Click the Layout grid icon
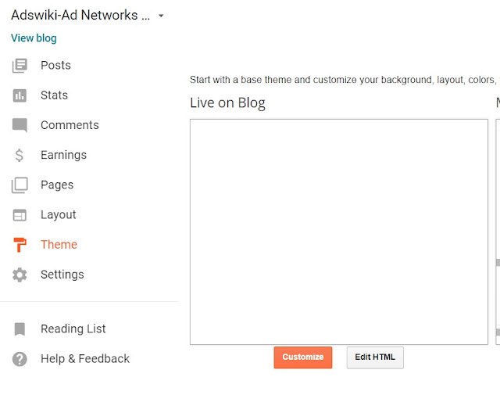The width and height of the screenshot is (500, 395). (x=20, y=215)
